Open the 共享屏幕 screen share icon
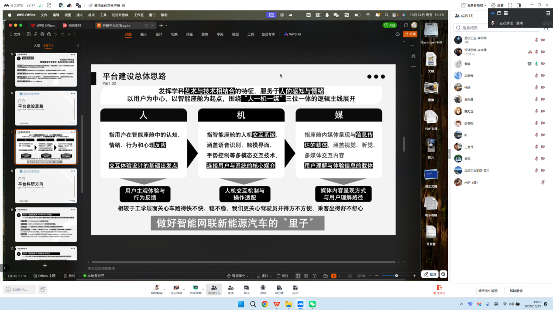Viewport: 553px width, 310px height. click(196, 288)
